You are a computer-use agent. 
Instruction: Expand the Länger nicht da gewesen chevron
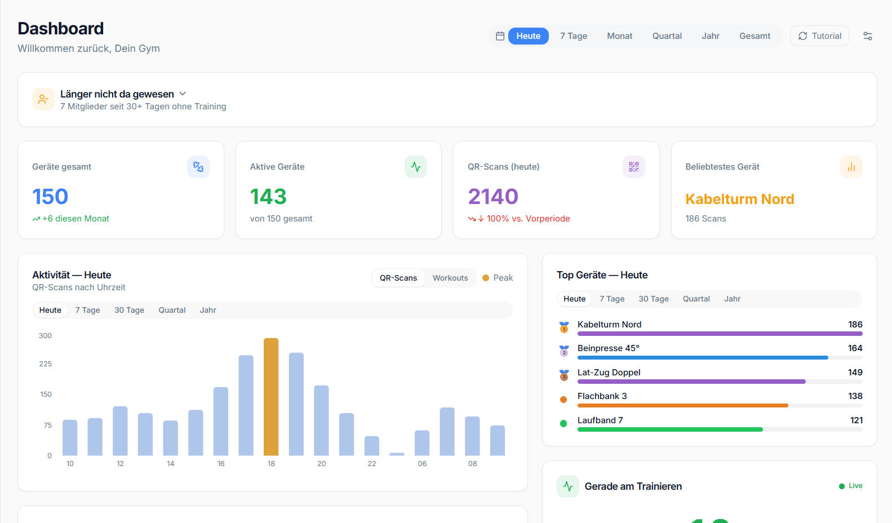tap(183, 94)
